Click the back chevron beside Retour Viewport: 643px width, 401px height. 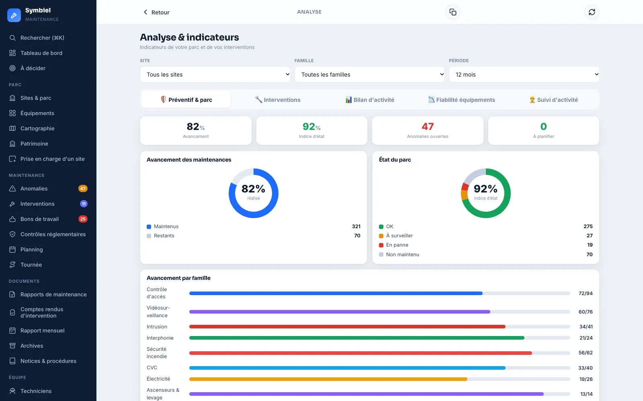pyautogui.click(x=145, y=12)
